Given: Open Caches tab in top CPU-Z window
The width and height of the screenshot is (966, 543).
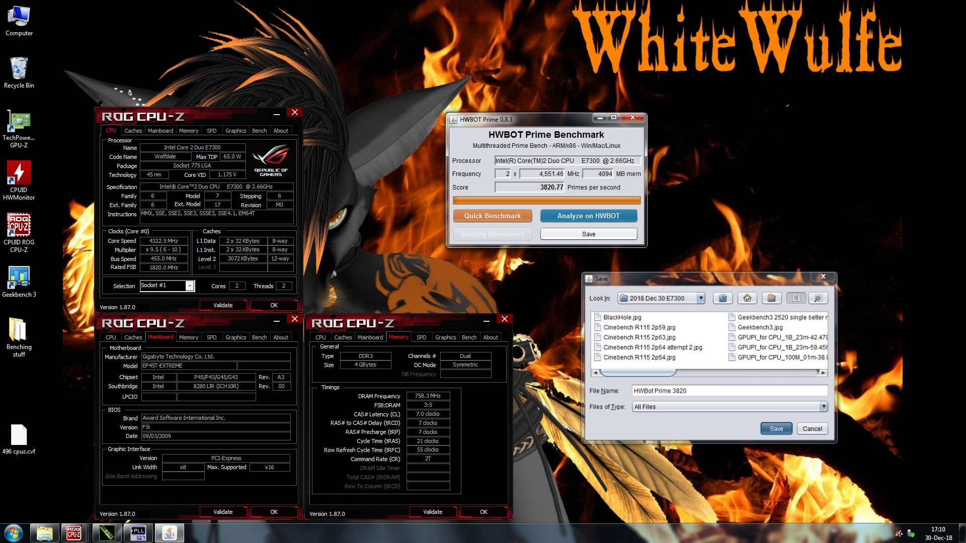Looking at the screenshot, I should 133,131.
